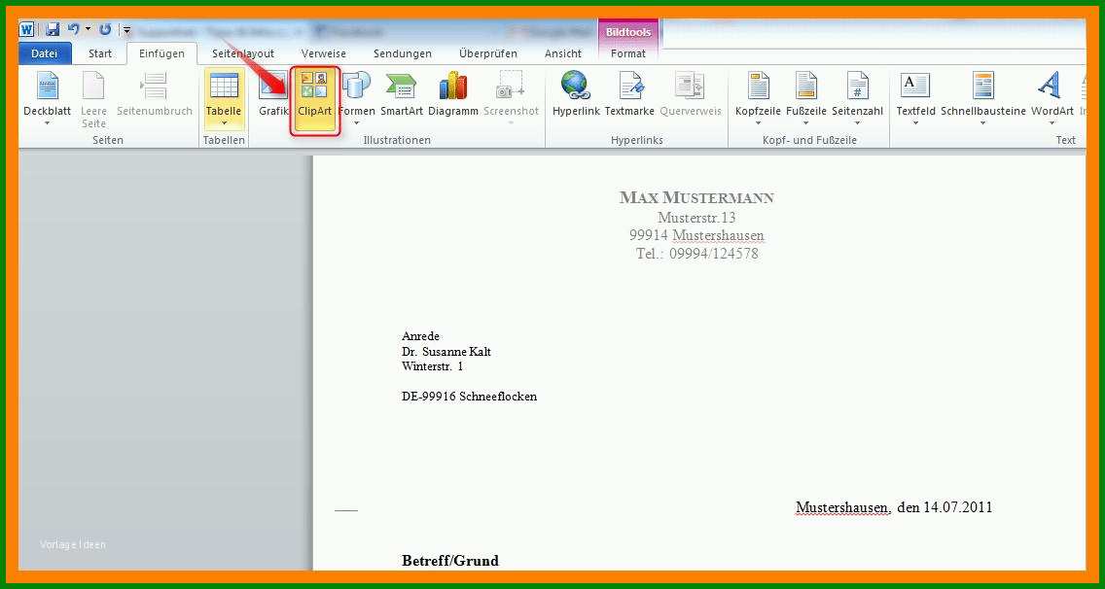Open the Kopfzeile header options
Image resolution: width=1105 pixels, height=589 pixels.
tap(759, 94)
